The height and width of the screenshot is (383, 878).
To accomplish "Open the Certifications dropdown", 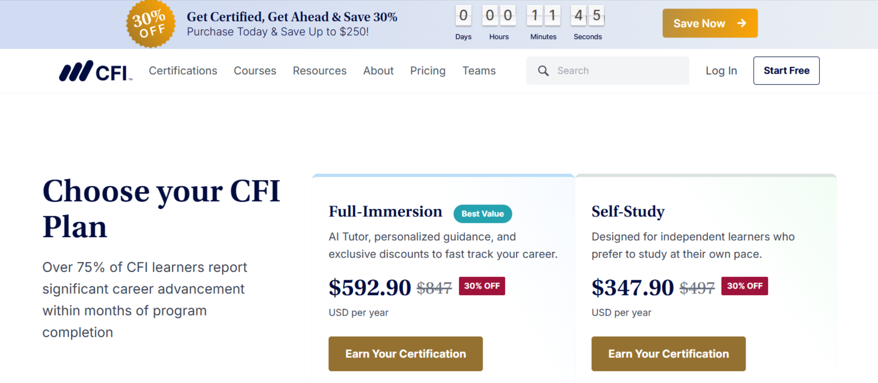I will (183, 71).
